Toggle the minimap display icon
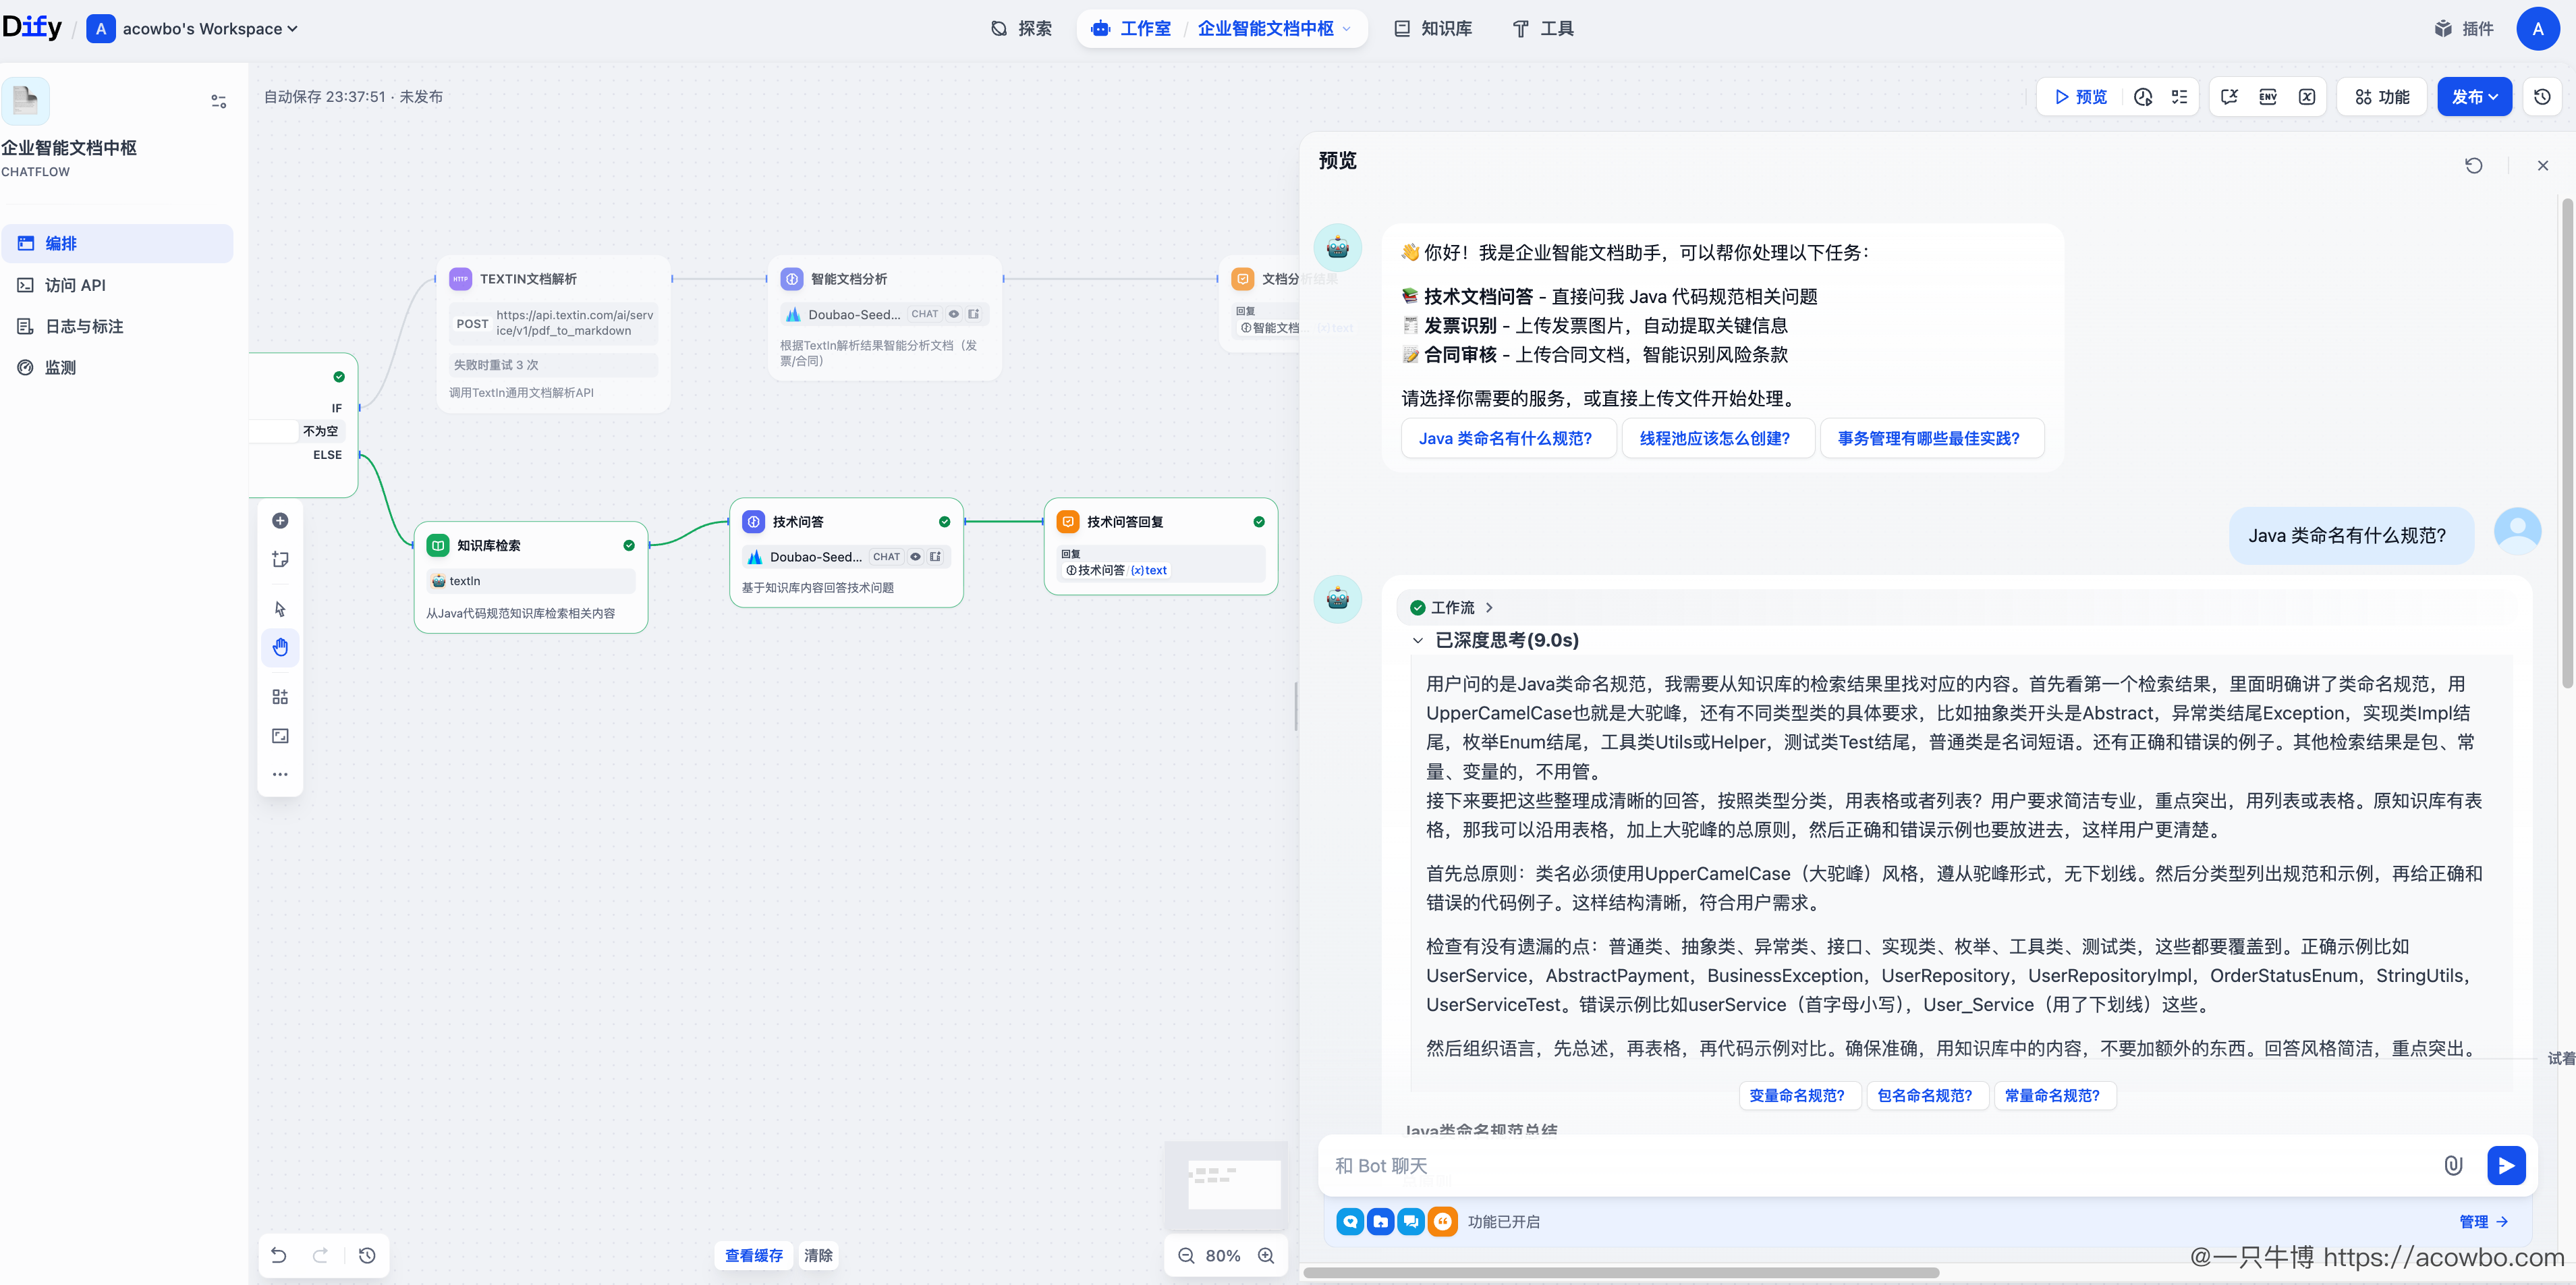Image resolution: width=2576 pixels, height=1285 pixels. pos(280,736)
